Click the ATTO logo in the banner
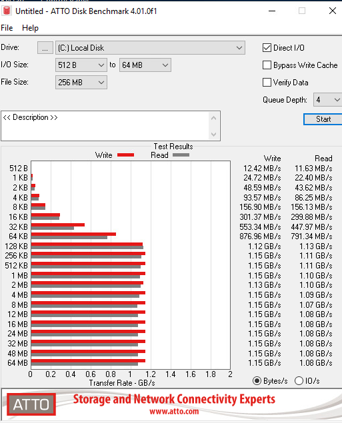 [x=31, y=404]
